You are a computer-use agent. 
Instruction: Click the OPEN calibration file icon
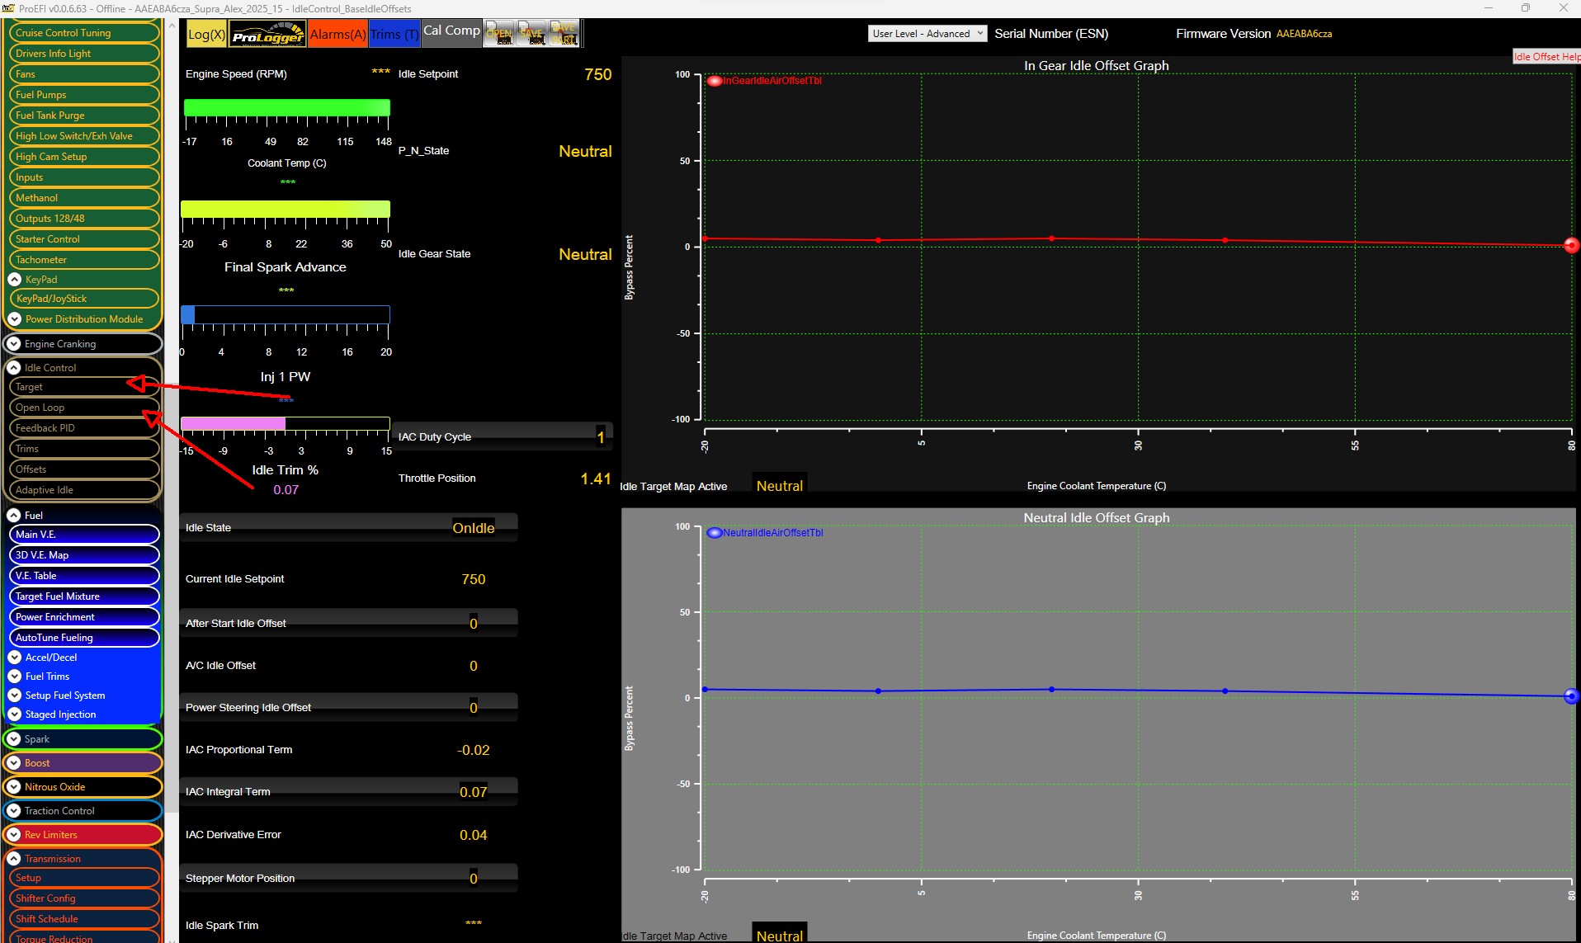(x=498, y=34)
